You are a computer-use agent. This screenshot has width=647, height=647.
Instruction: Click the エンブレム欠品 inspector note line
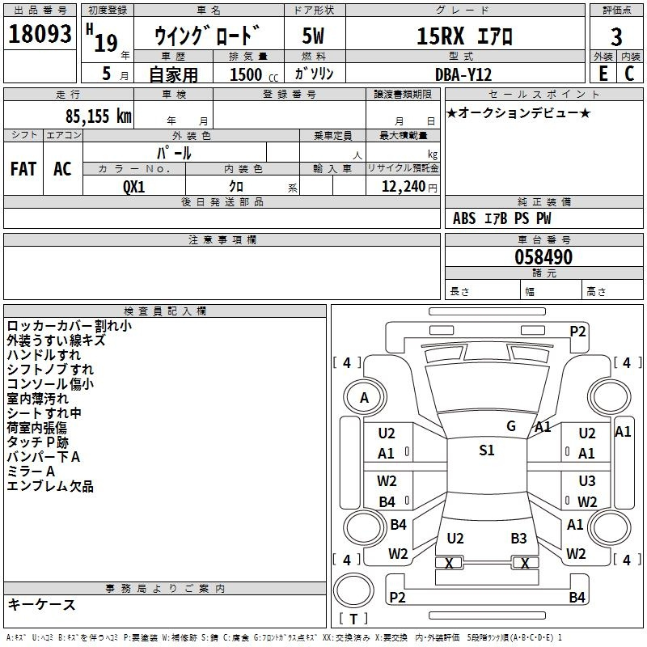(50, 486)
